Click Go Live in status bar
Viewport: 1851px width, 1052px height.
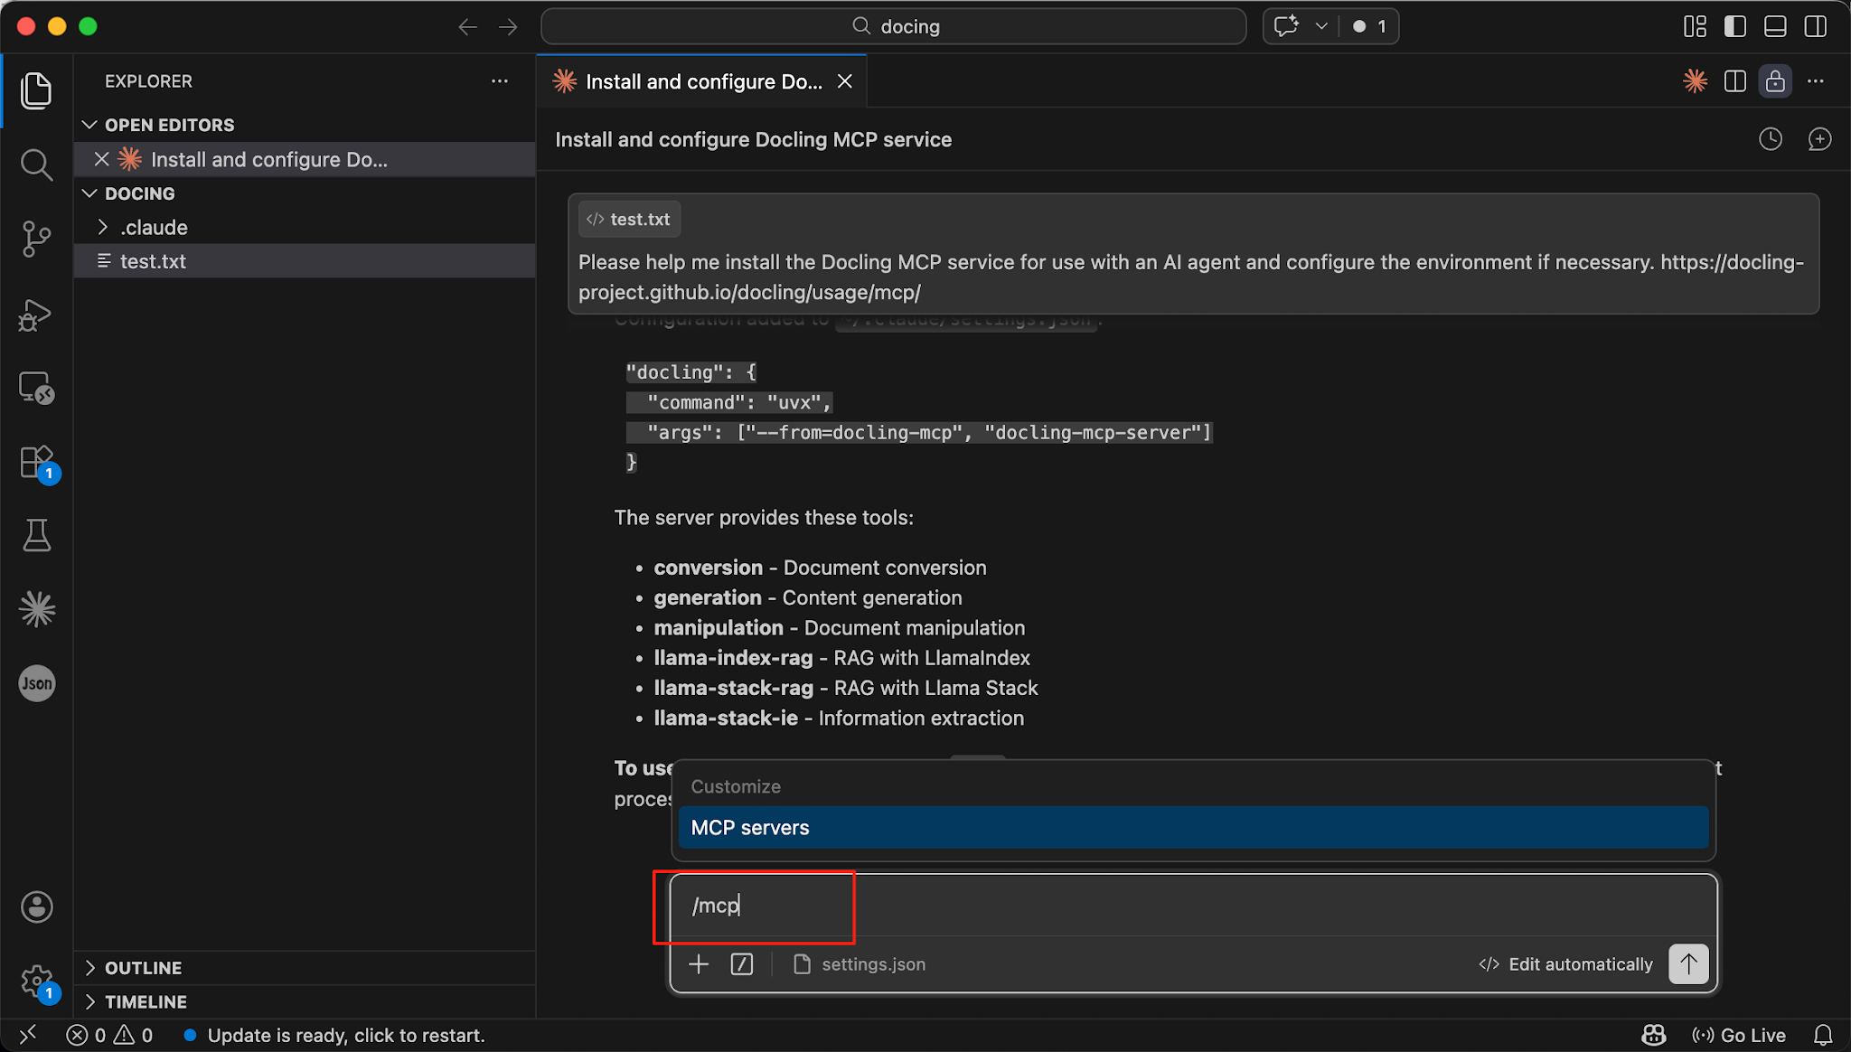1739,1036
